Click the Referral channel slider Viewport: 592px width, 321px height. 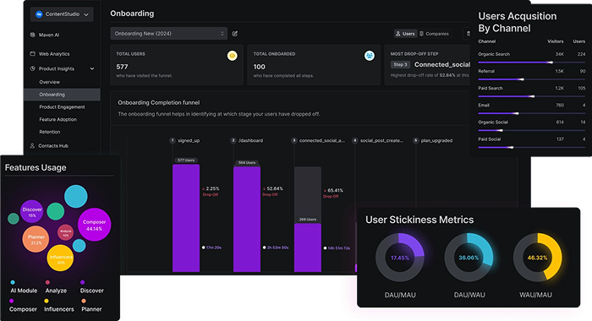click(x=532, y=79)
